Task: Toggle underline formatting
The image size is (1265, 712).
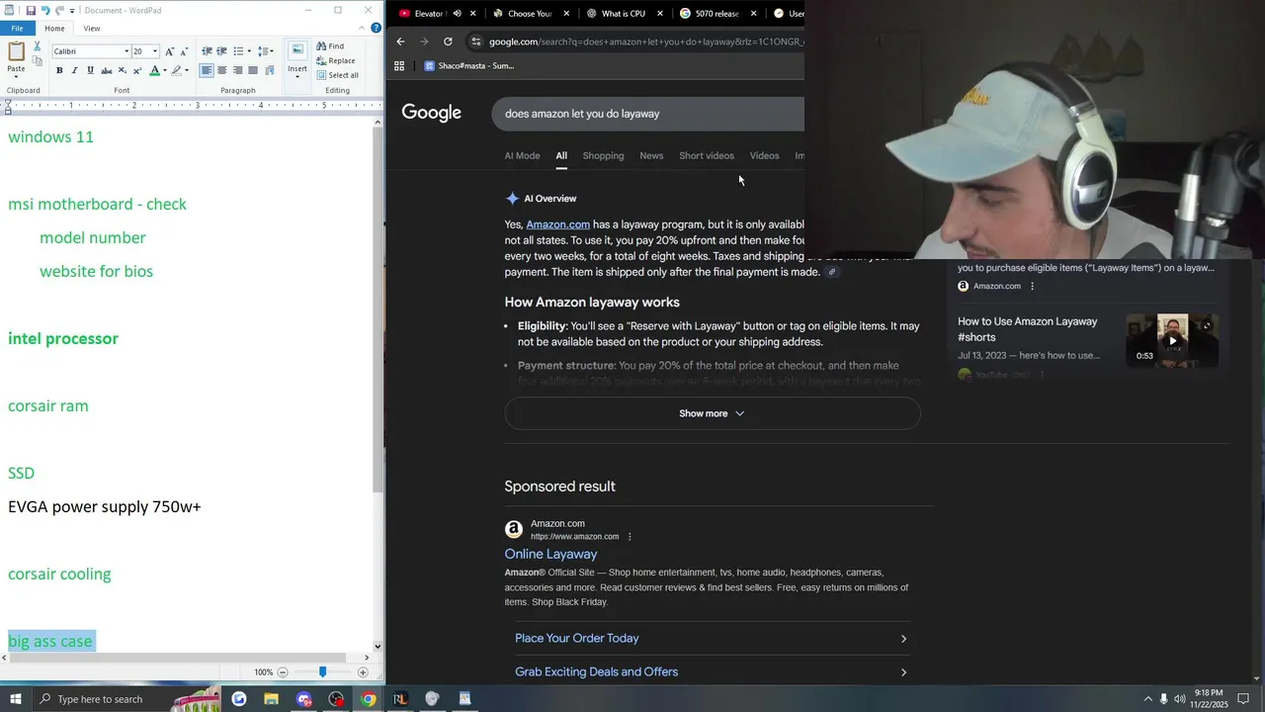Action: [x=90, y=70]
